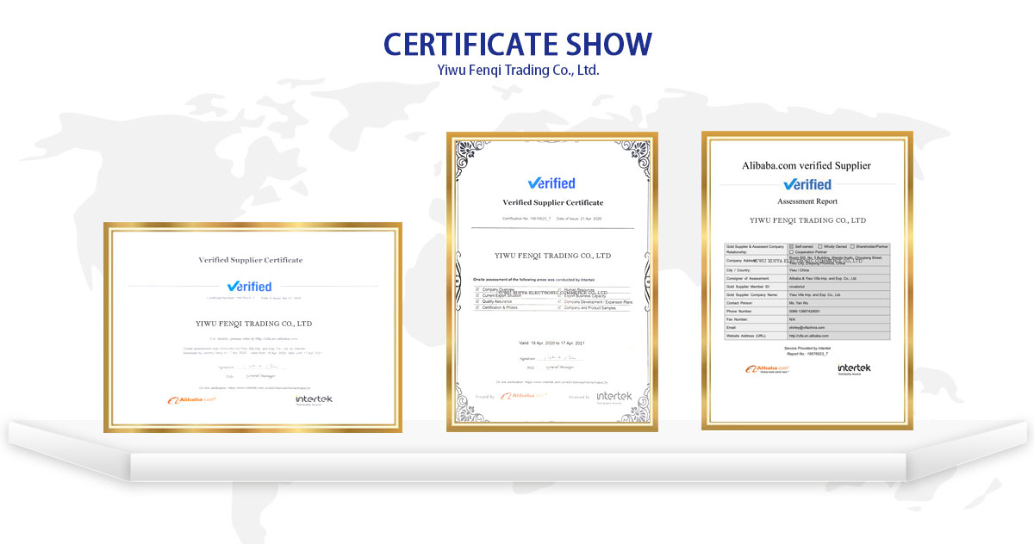Click 'Verified Supplier Certificate' title on left certificate
The height and width of the screenshot is (544, 1034).
[x=251, y=260]
